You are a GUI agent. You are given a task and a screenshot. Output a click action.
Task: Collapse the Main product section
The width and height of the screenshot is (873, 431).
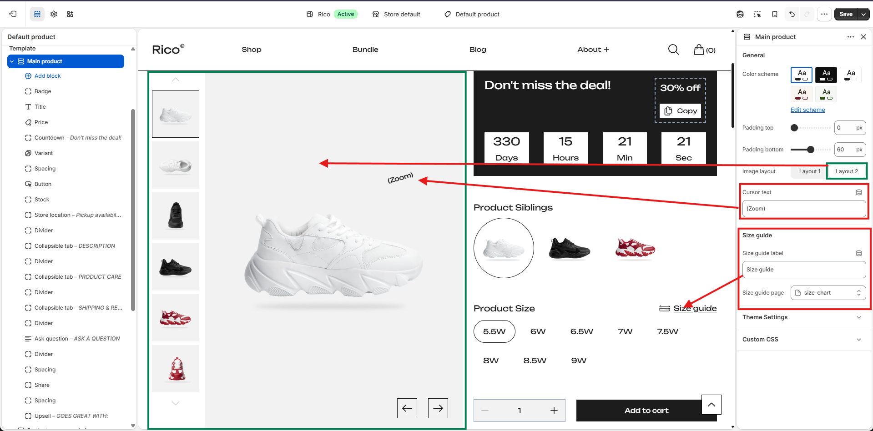pos(12,61)
